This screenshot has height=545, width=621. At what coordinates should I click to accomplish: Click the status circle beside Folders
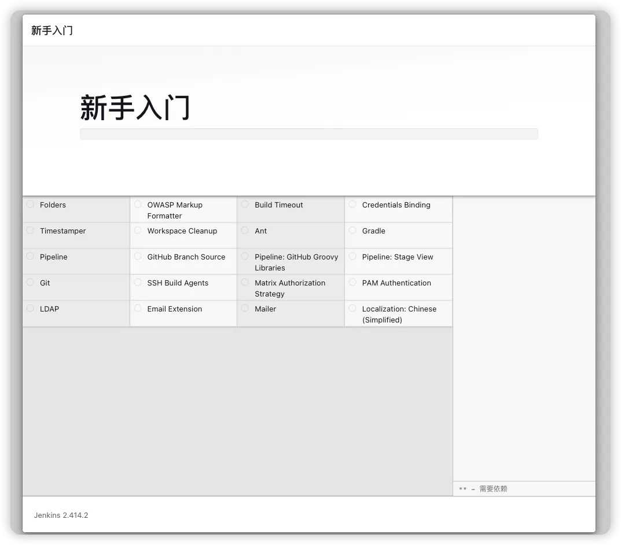point(30,204)
